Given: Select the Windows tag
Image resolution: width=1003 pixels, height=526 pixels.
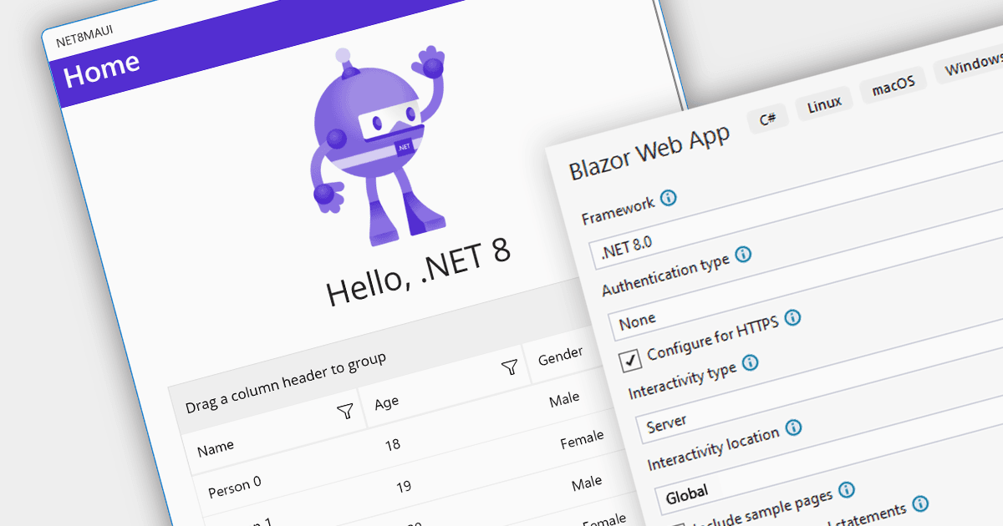Looking at the screenshot, I should click(x=970, y=64).
